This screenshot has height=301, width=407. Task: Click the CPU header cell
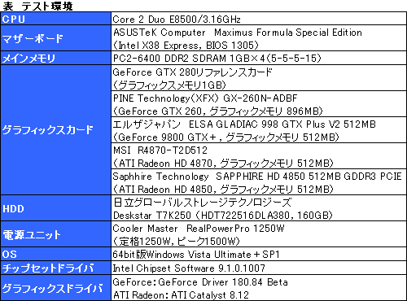pyautogui.click(x=56, y=19)
